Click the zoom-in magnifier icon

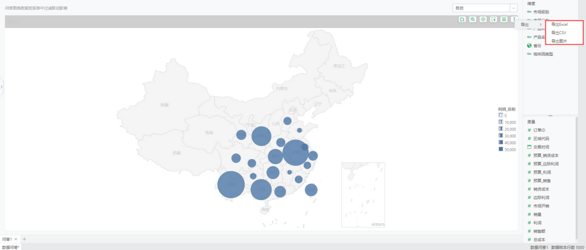click(x=473, y=19)
